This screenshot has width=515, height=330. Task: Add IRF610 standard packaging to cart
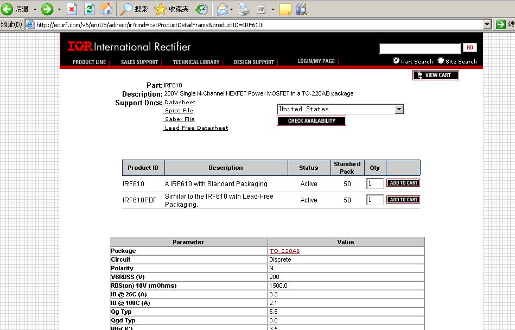(403, 183)
